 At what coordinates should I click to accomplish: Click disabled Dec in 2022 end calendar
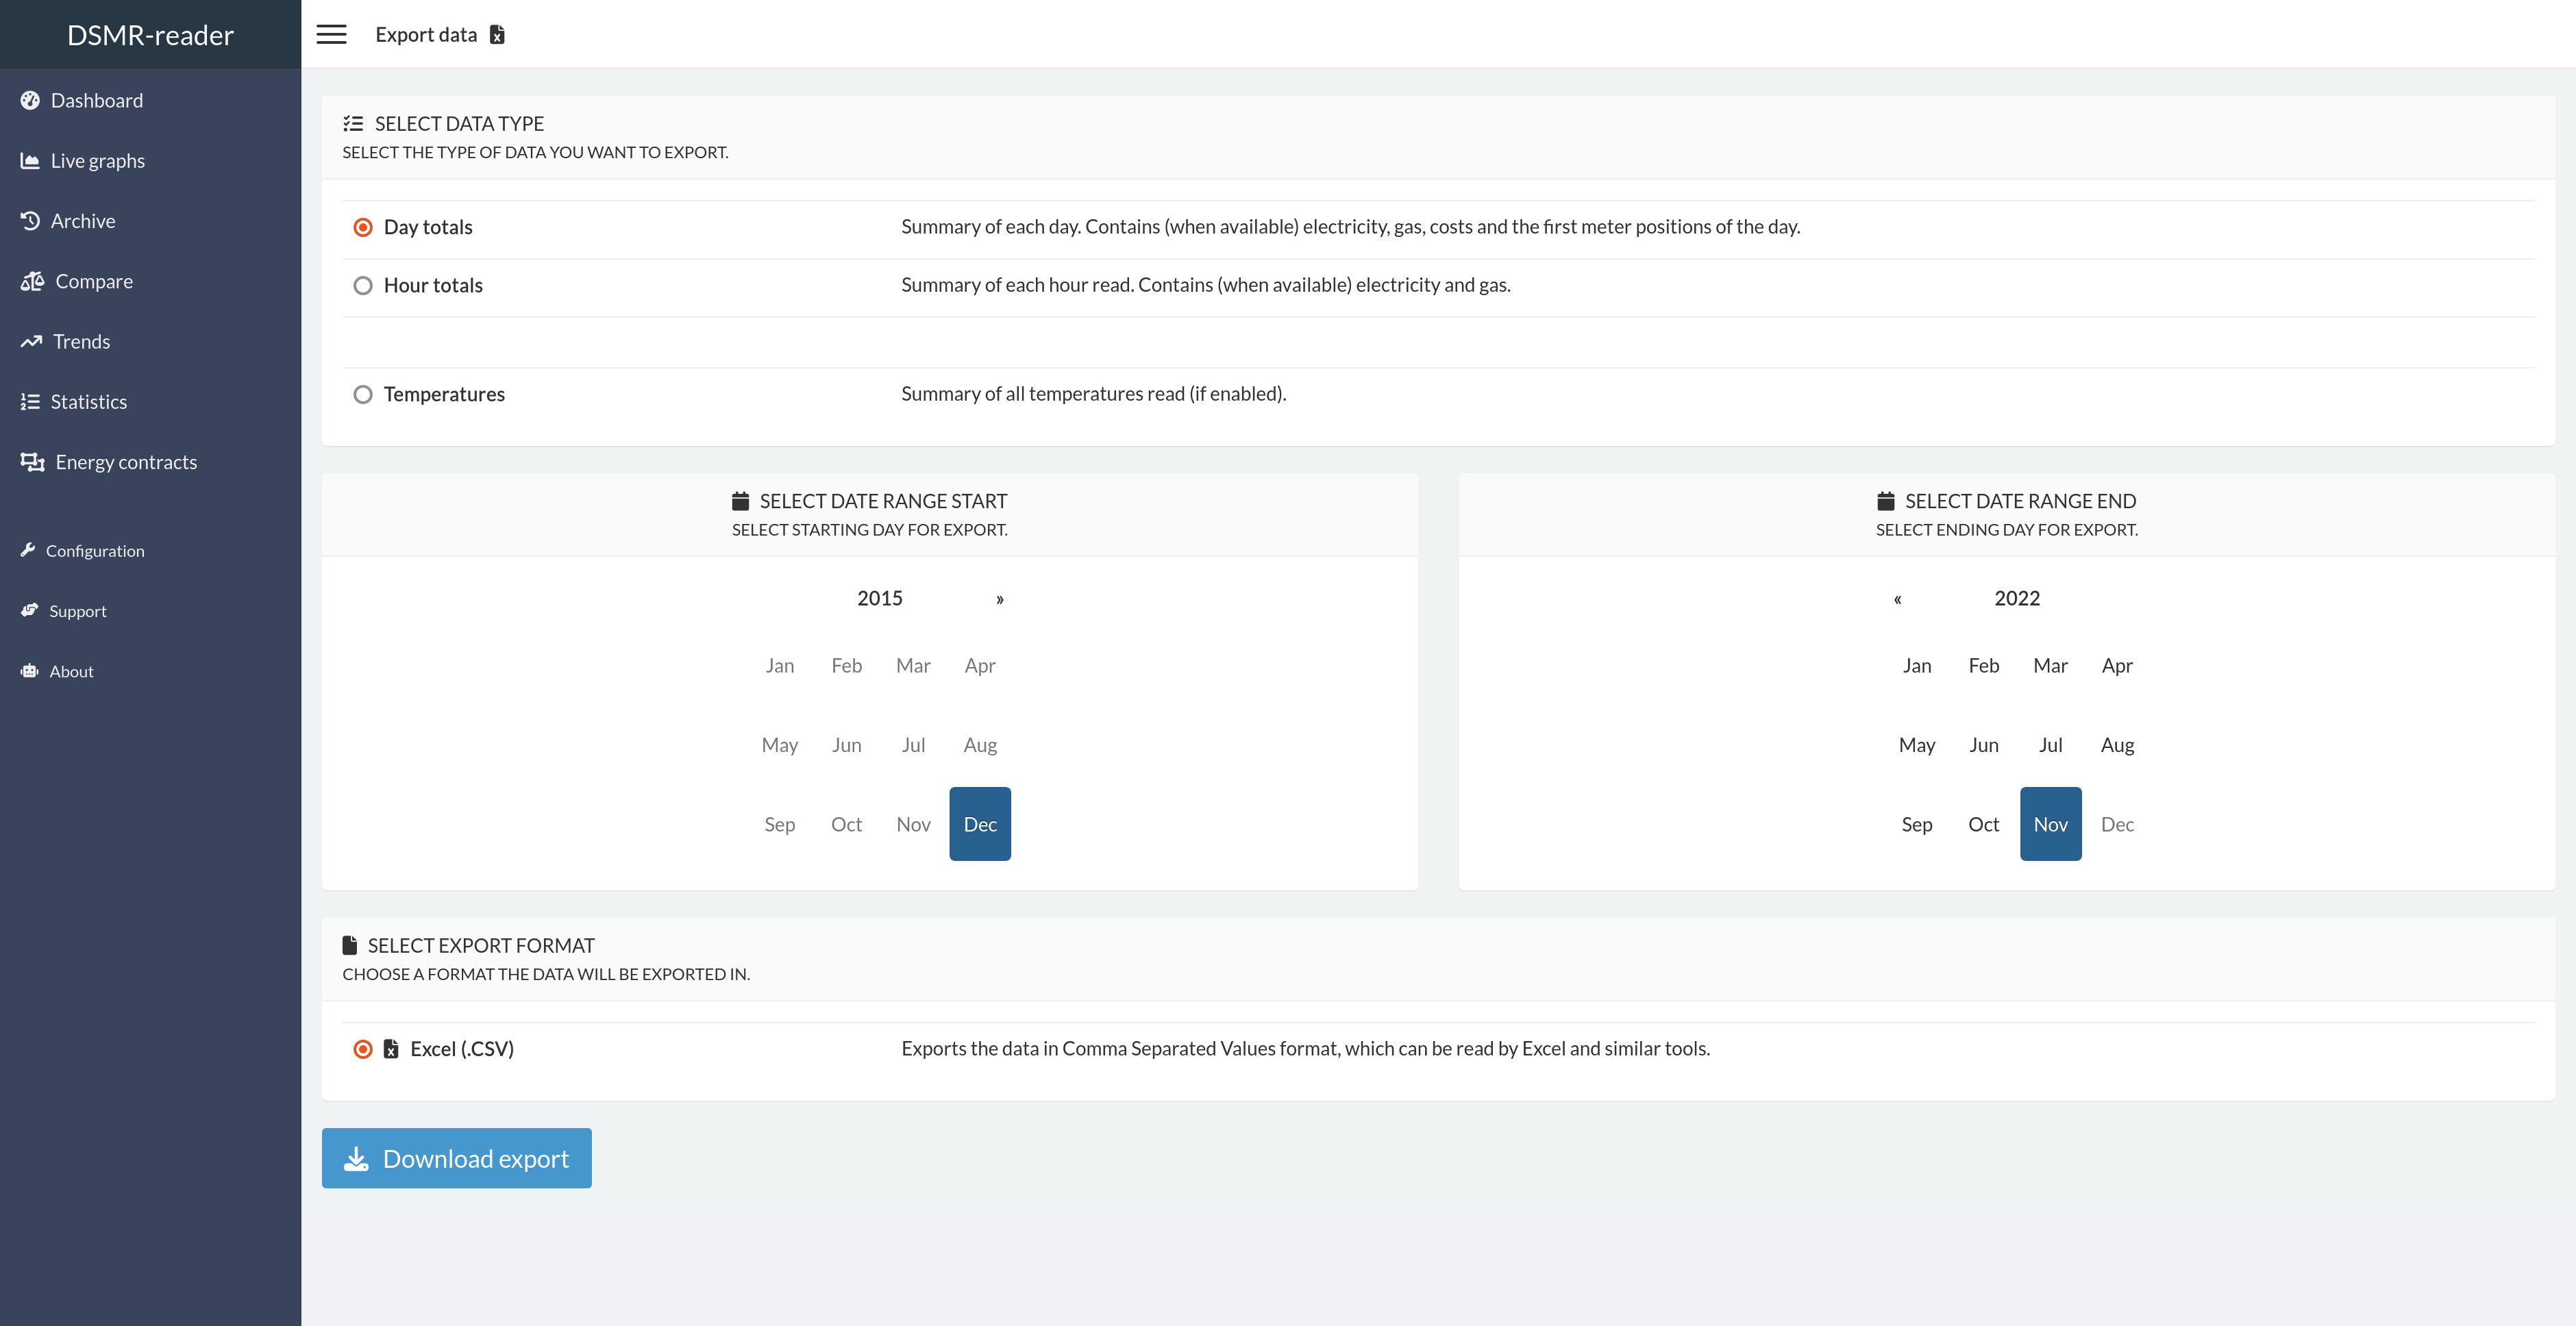point(2117,824)
